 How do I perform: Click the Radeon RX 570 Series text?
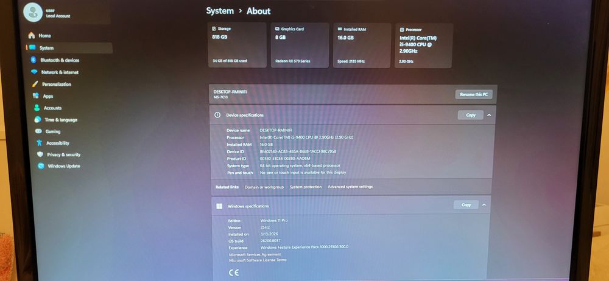[x=293, y=61]
